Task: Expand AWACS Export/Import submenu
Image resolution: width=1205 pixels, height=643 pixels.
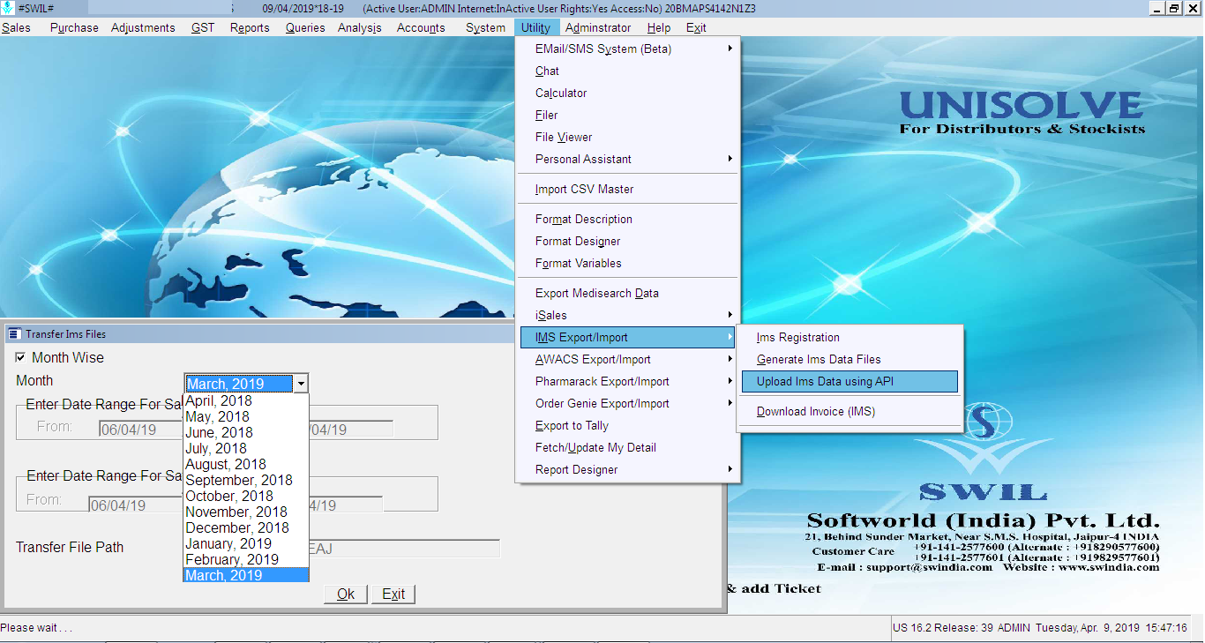Action: point(628,359)
